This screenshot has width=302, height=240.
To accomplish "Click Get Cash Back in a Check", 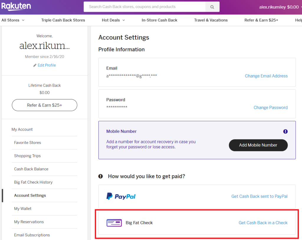I will point(263,223).
